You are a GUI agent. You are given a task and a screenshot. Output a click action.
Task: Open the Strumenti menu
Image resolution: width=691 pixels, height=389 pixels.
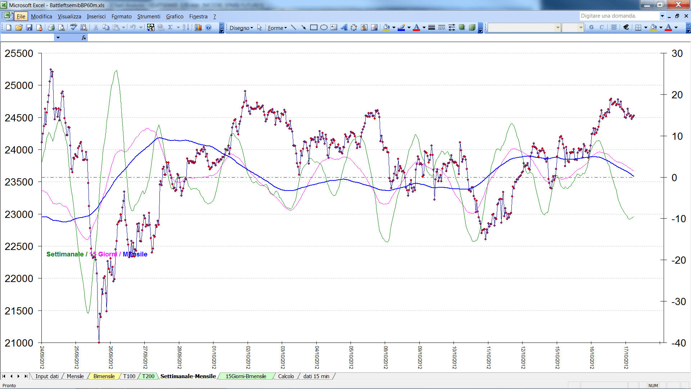[x=149, y=16]
